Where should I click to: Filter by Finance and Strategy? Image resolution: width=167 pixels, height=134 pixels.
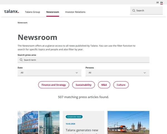tap(53, 85)
